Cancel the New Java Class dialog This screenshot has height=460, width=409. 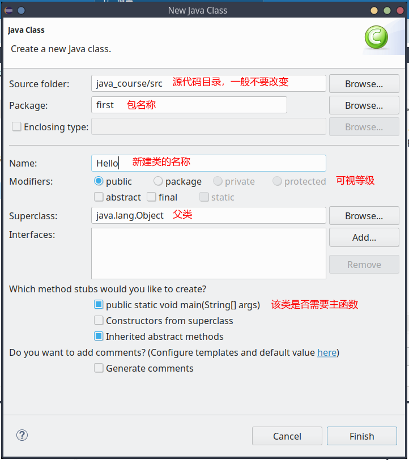click(x=287, y=436)
